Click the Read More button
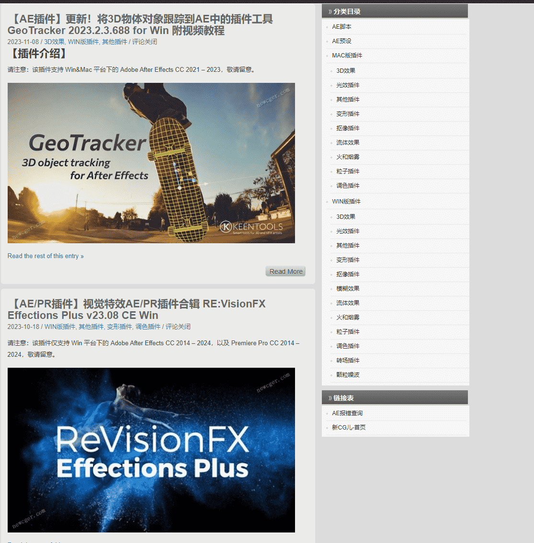The image size is (534, 543). coord(286,271)
